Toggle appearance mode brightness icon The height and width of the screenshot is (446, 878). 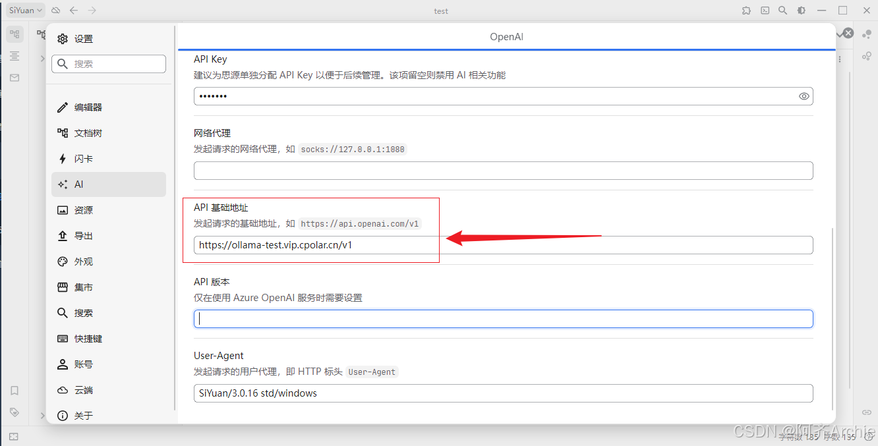(801, 11)
